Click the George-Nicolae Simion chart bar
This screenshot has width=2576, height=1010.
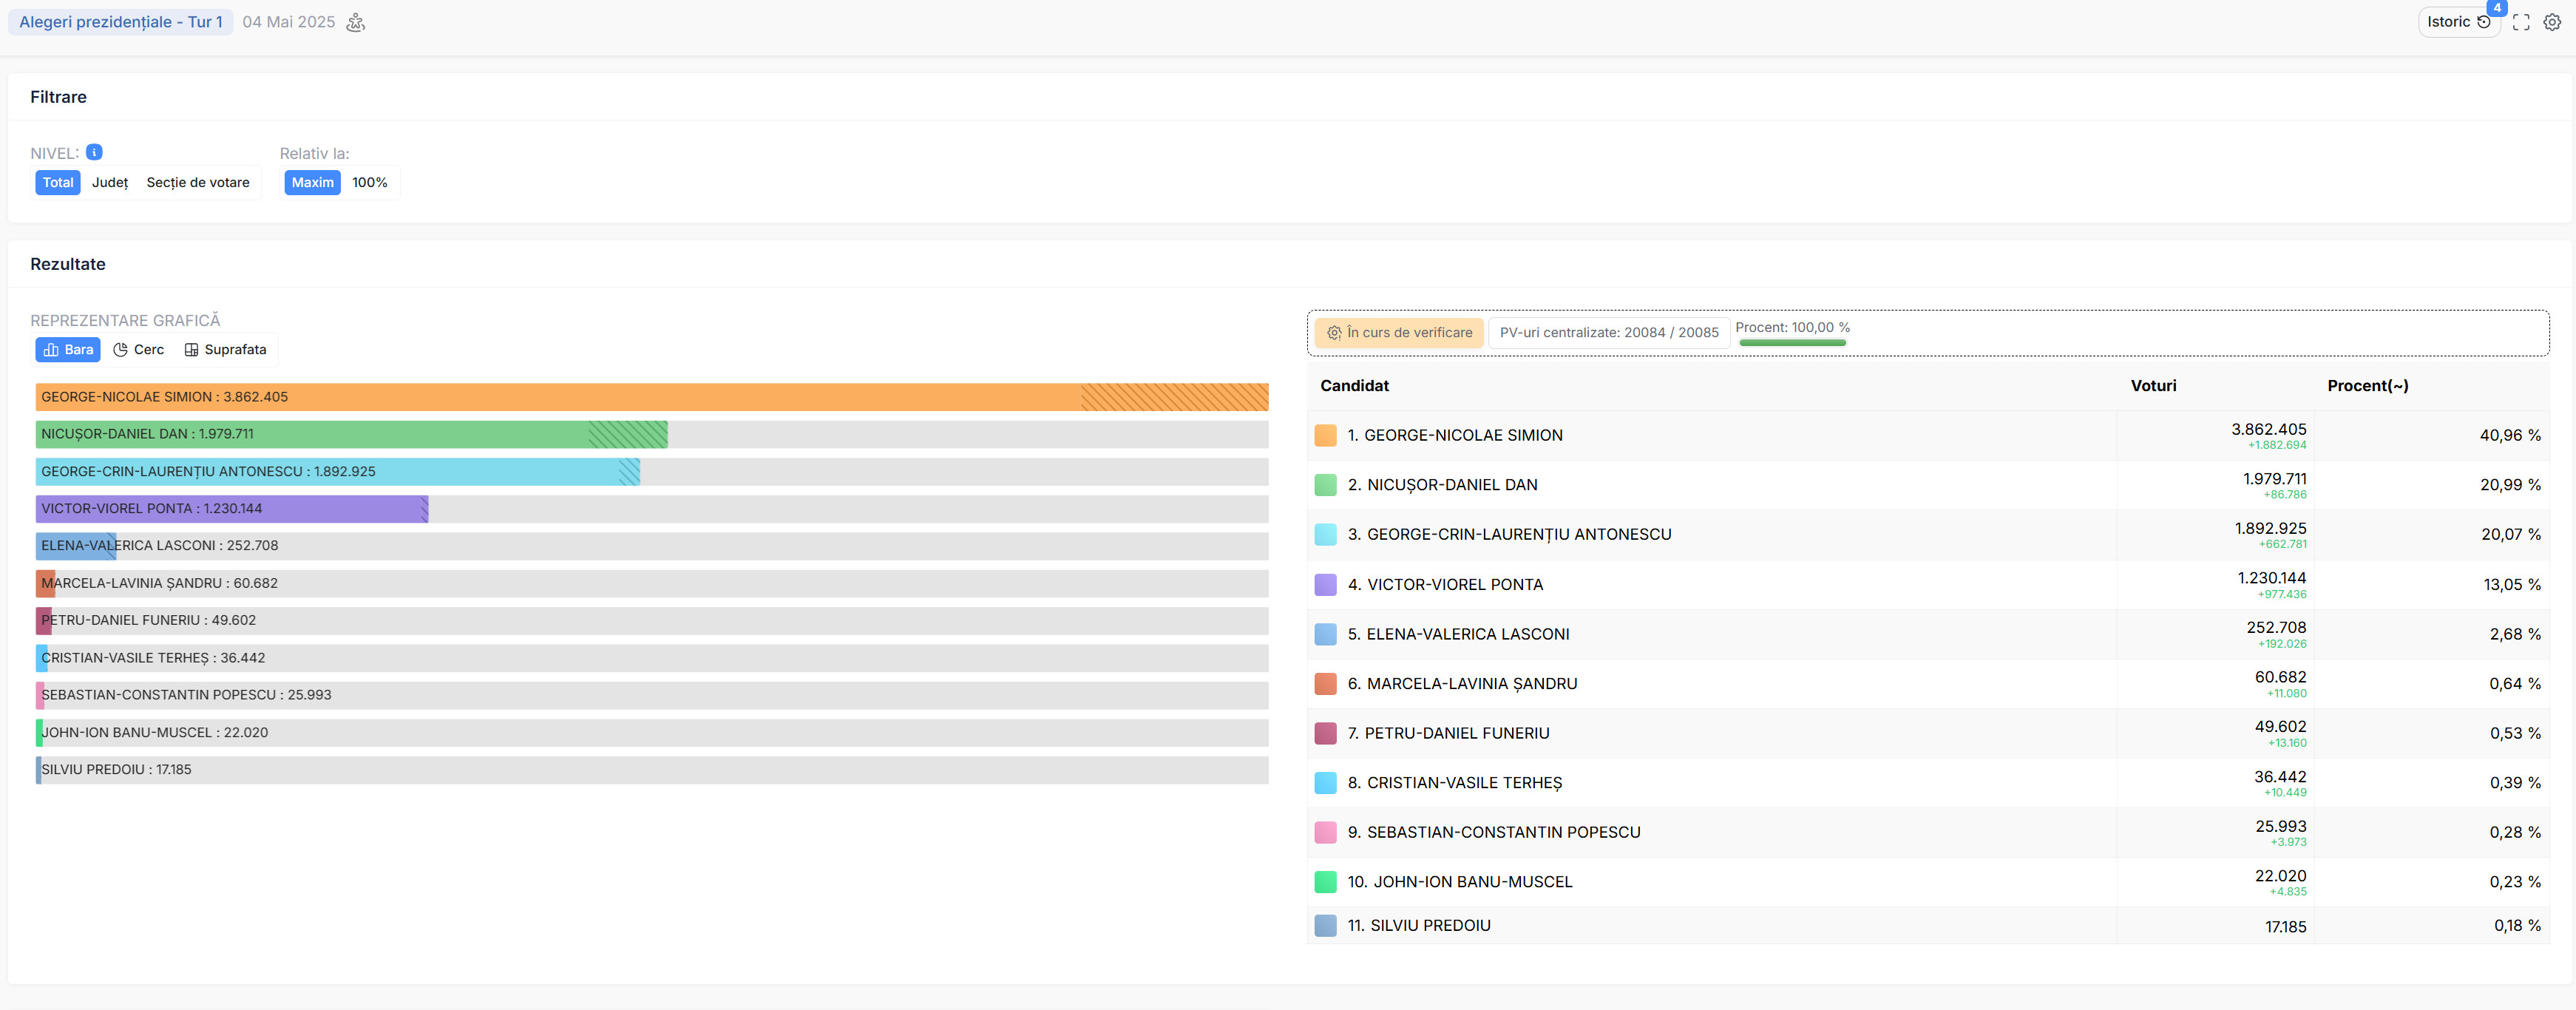pyautogui.click(x=652, y=397)
